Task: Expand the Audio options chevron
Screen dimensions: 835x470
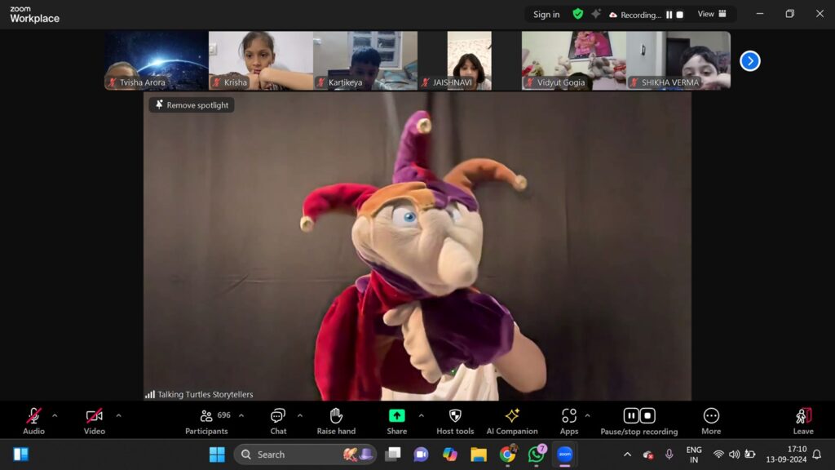Action: point(55,415)
